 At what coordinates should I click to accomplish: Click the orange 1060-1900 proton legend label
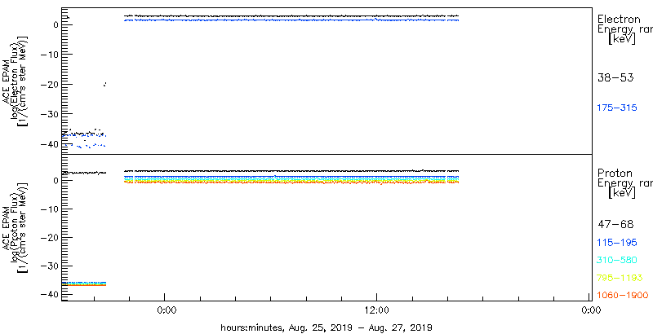click(623, 296)
